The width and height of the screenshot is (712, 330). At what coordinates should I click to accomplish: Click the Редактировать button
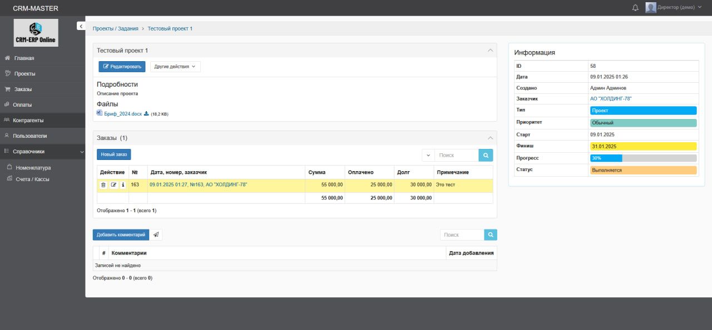point(122,67)
